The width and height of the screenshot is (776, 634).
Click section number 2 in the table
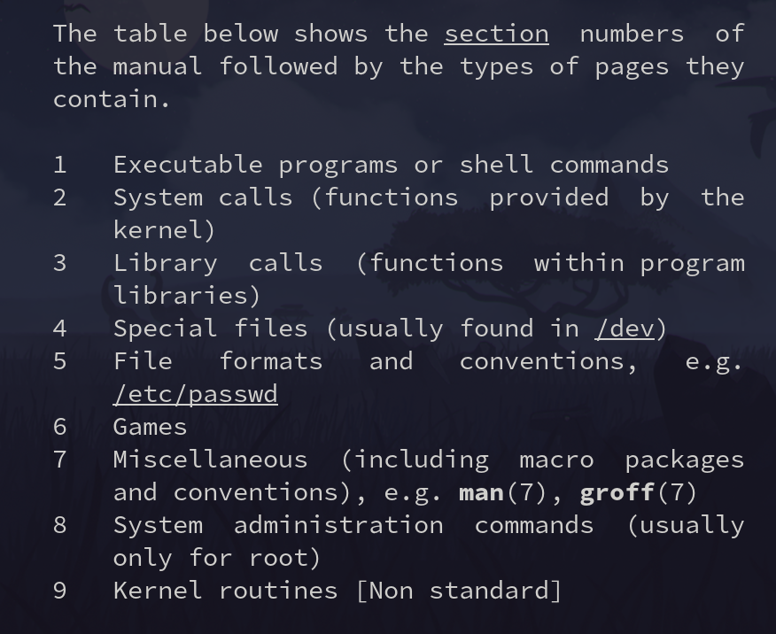[59, 197]
